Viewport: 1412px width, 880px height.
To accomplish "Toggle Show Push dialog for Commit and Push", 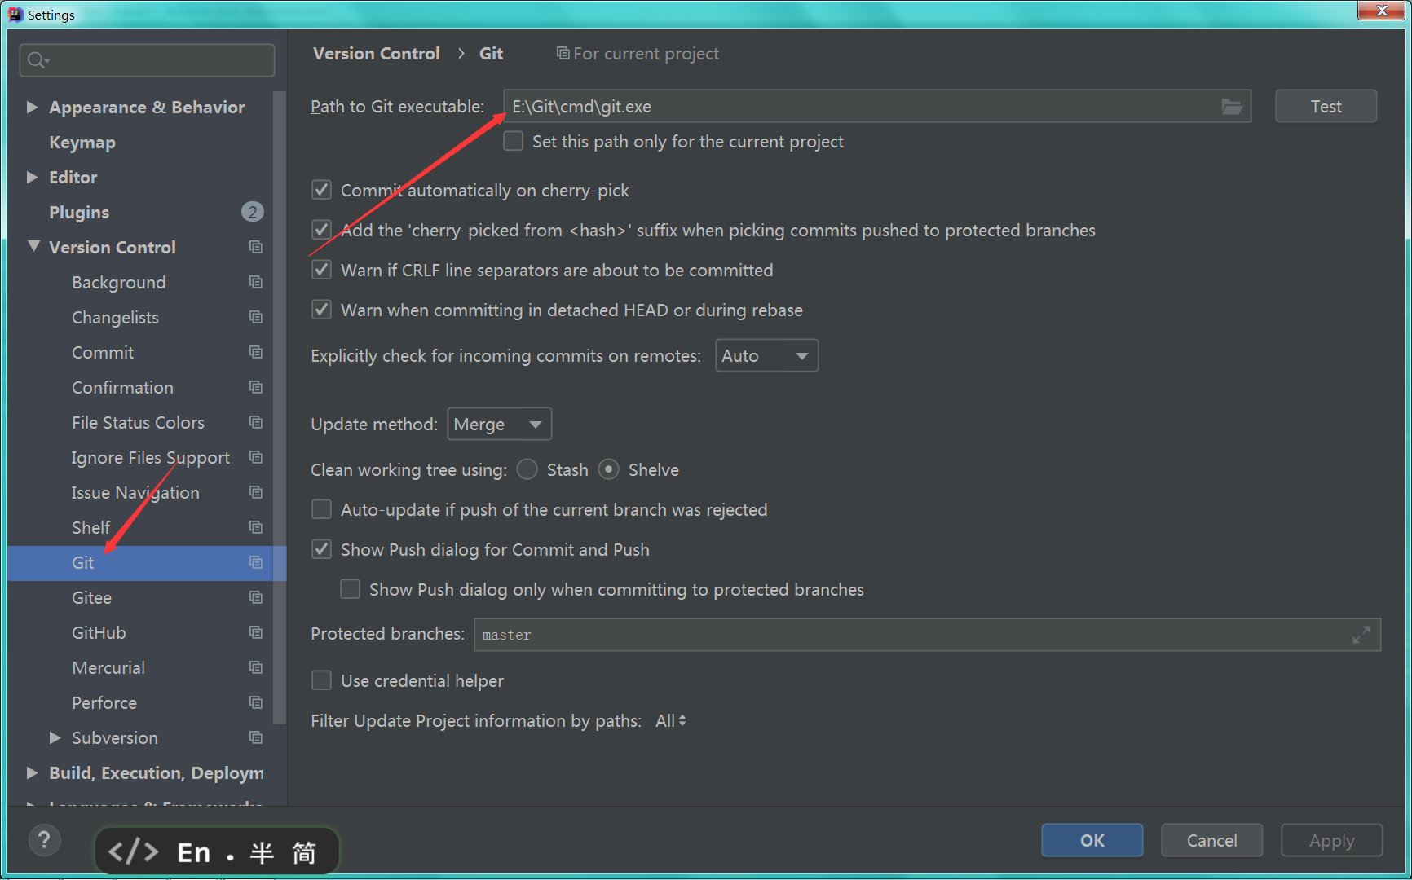I will point(322,549).
